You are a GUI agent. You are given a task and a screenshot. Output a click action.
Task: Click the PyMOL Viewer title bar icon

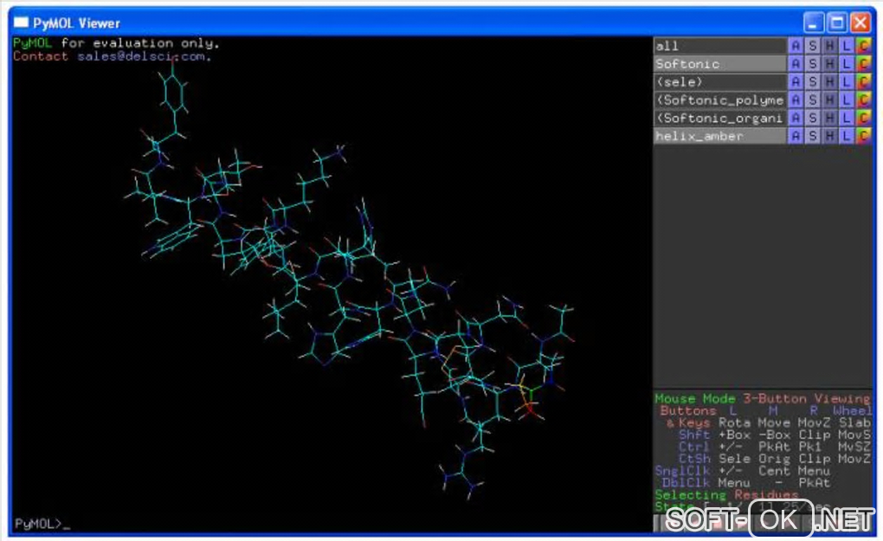click(x=21, y=23)
